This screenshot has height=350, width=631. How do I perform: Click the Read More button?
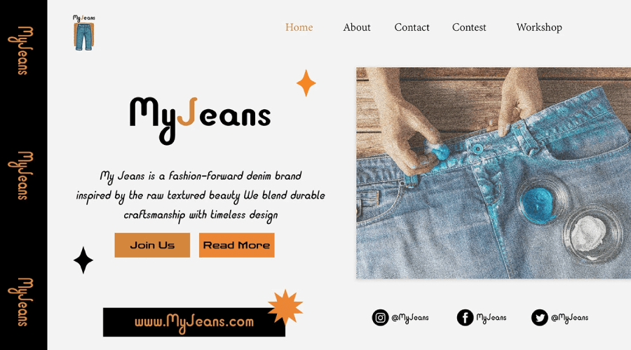pos(237,245)
